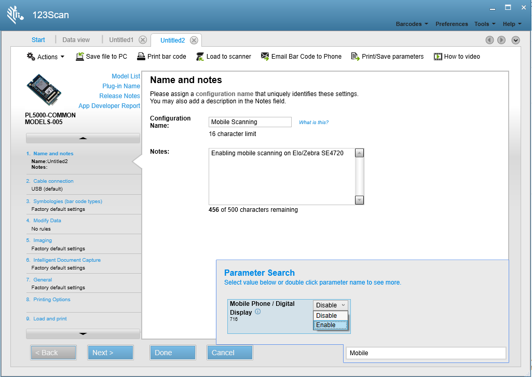Viewport: 532px width, 377px height.
Task: Open the App Developer Report link
Action: (x=109, y=105)
